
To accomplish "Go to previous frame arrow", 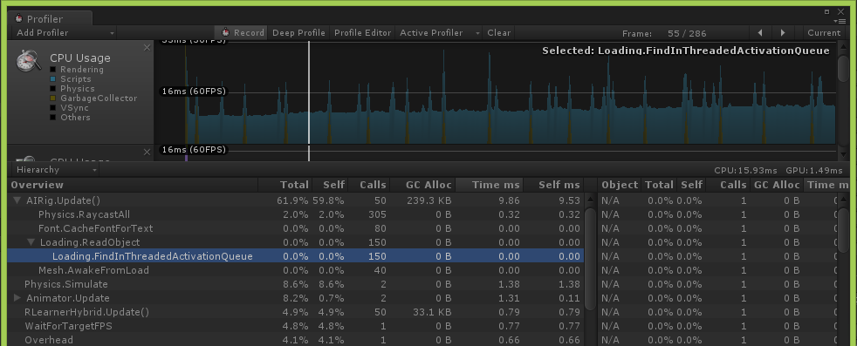I will point(760,33).
